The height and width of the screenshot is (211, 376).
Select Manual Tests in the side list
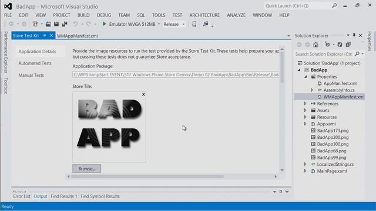click(31, 75)
